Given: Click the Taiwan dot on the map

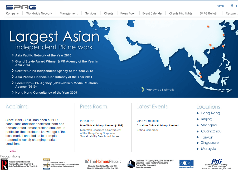Looking at the screenshot, I should click(x=223, y=46).
